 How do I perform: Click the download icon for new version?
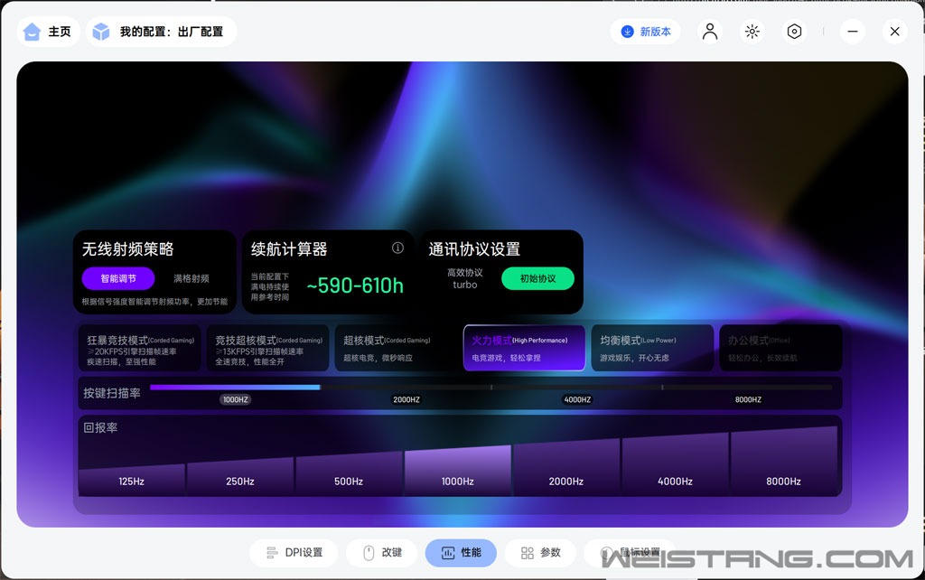[x=628, y=32]
